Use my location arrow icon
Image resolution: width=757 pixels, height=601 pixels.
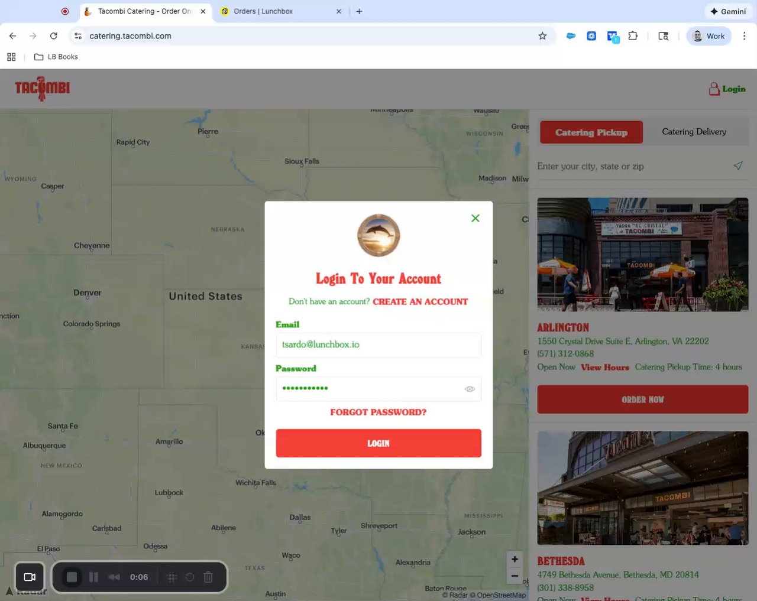pyautogui.click(x=738, y=166)
